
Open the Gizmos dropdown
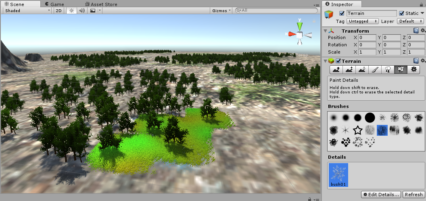point(221,10)
